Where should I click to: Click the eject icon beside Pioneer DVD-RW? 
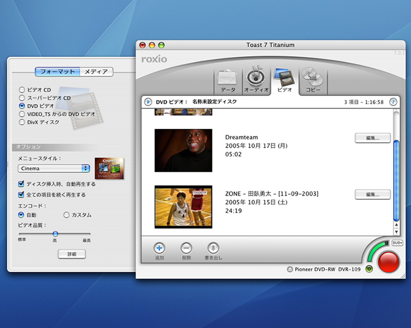tap(289, 269)
